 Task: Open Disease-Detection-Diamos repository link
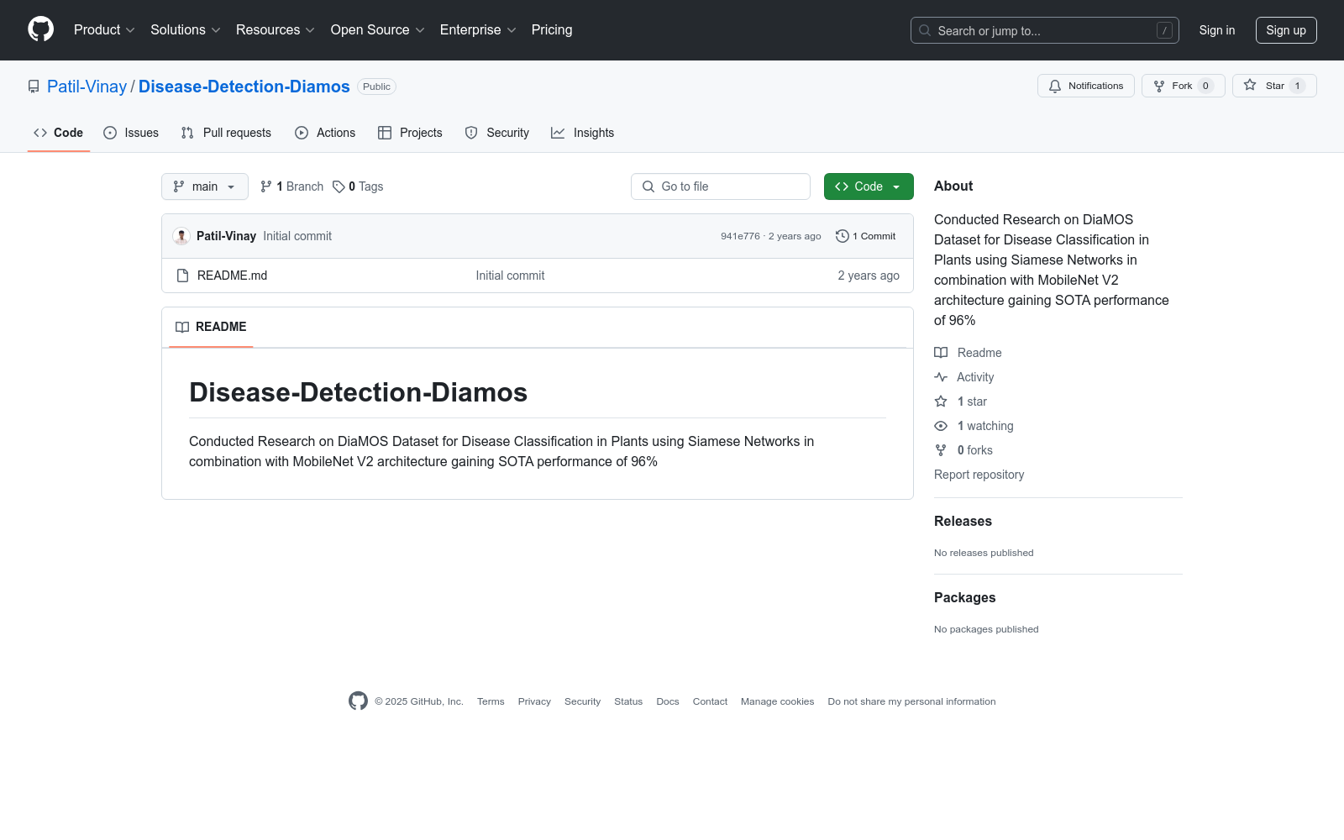click(x=244, y=87)
